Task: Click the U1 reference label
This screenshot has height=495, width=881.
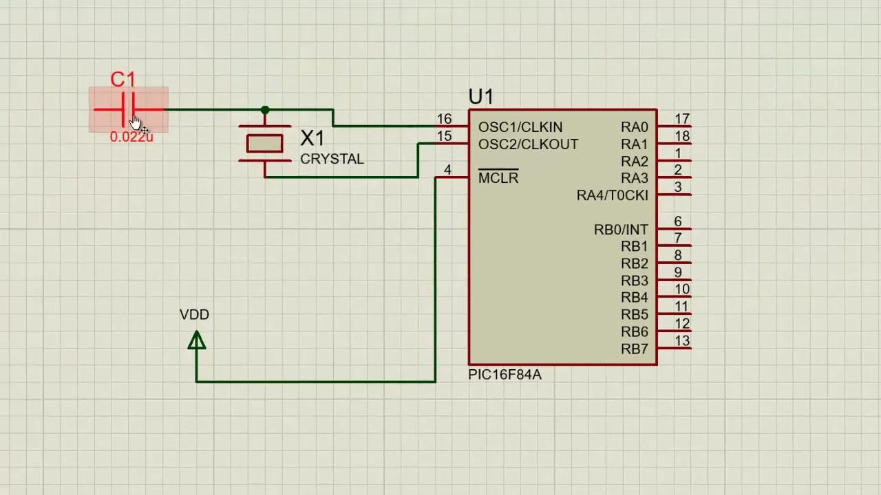Action: coord(480,97)
